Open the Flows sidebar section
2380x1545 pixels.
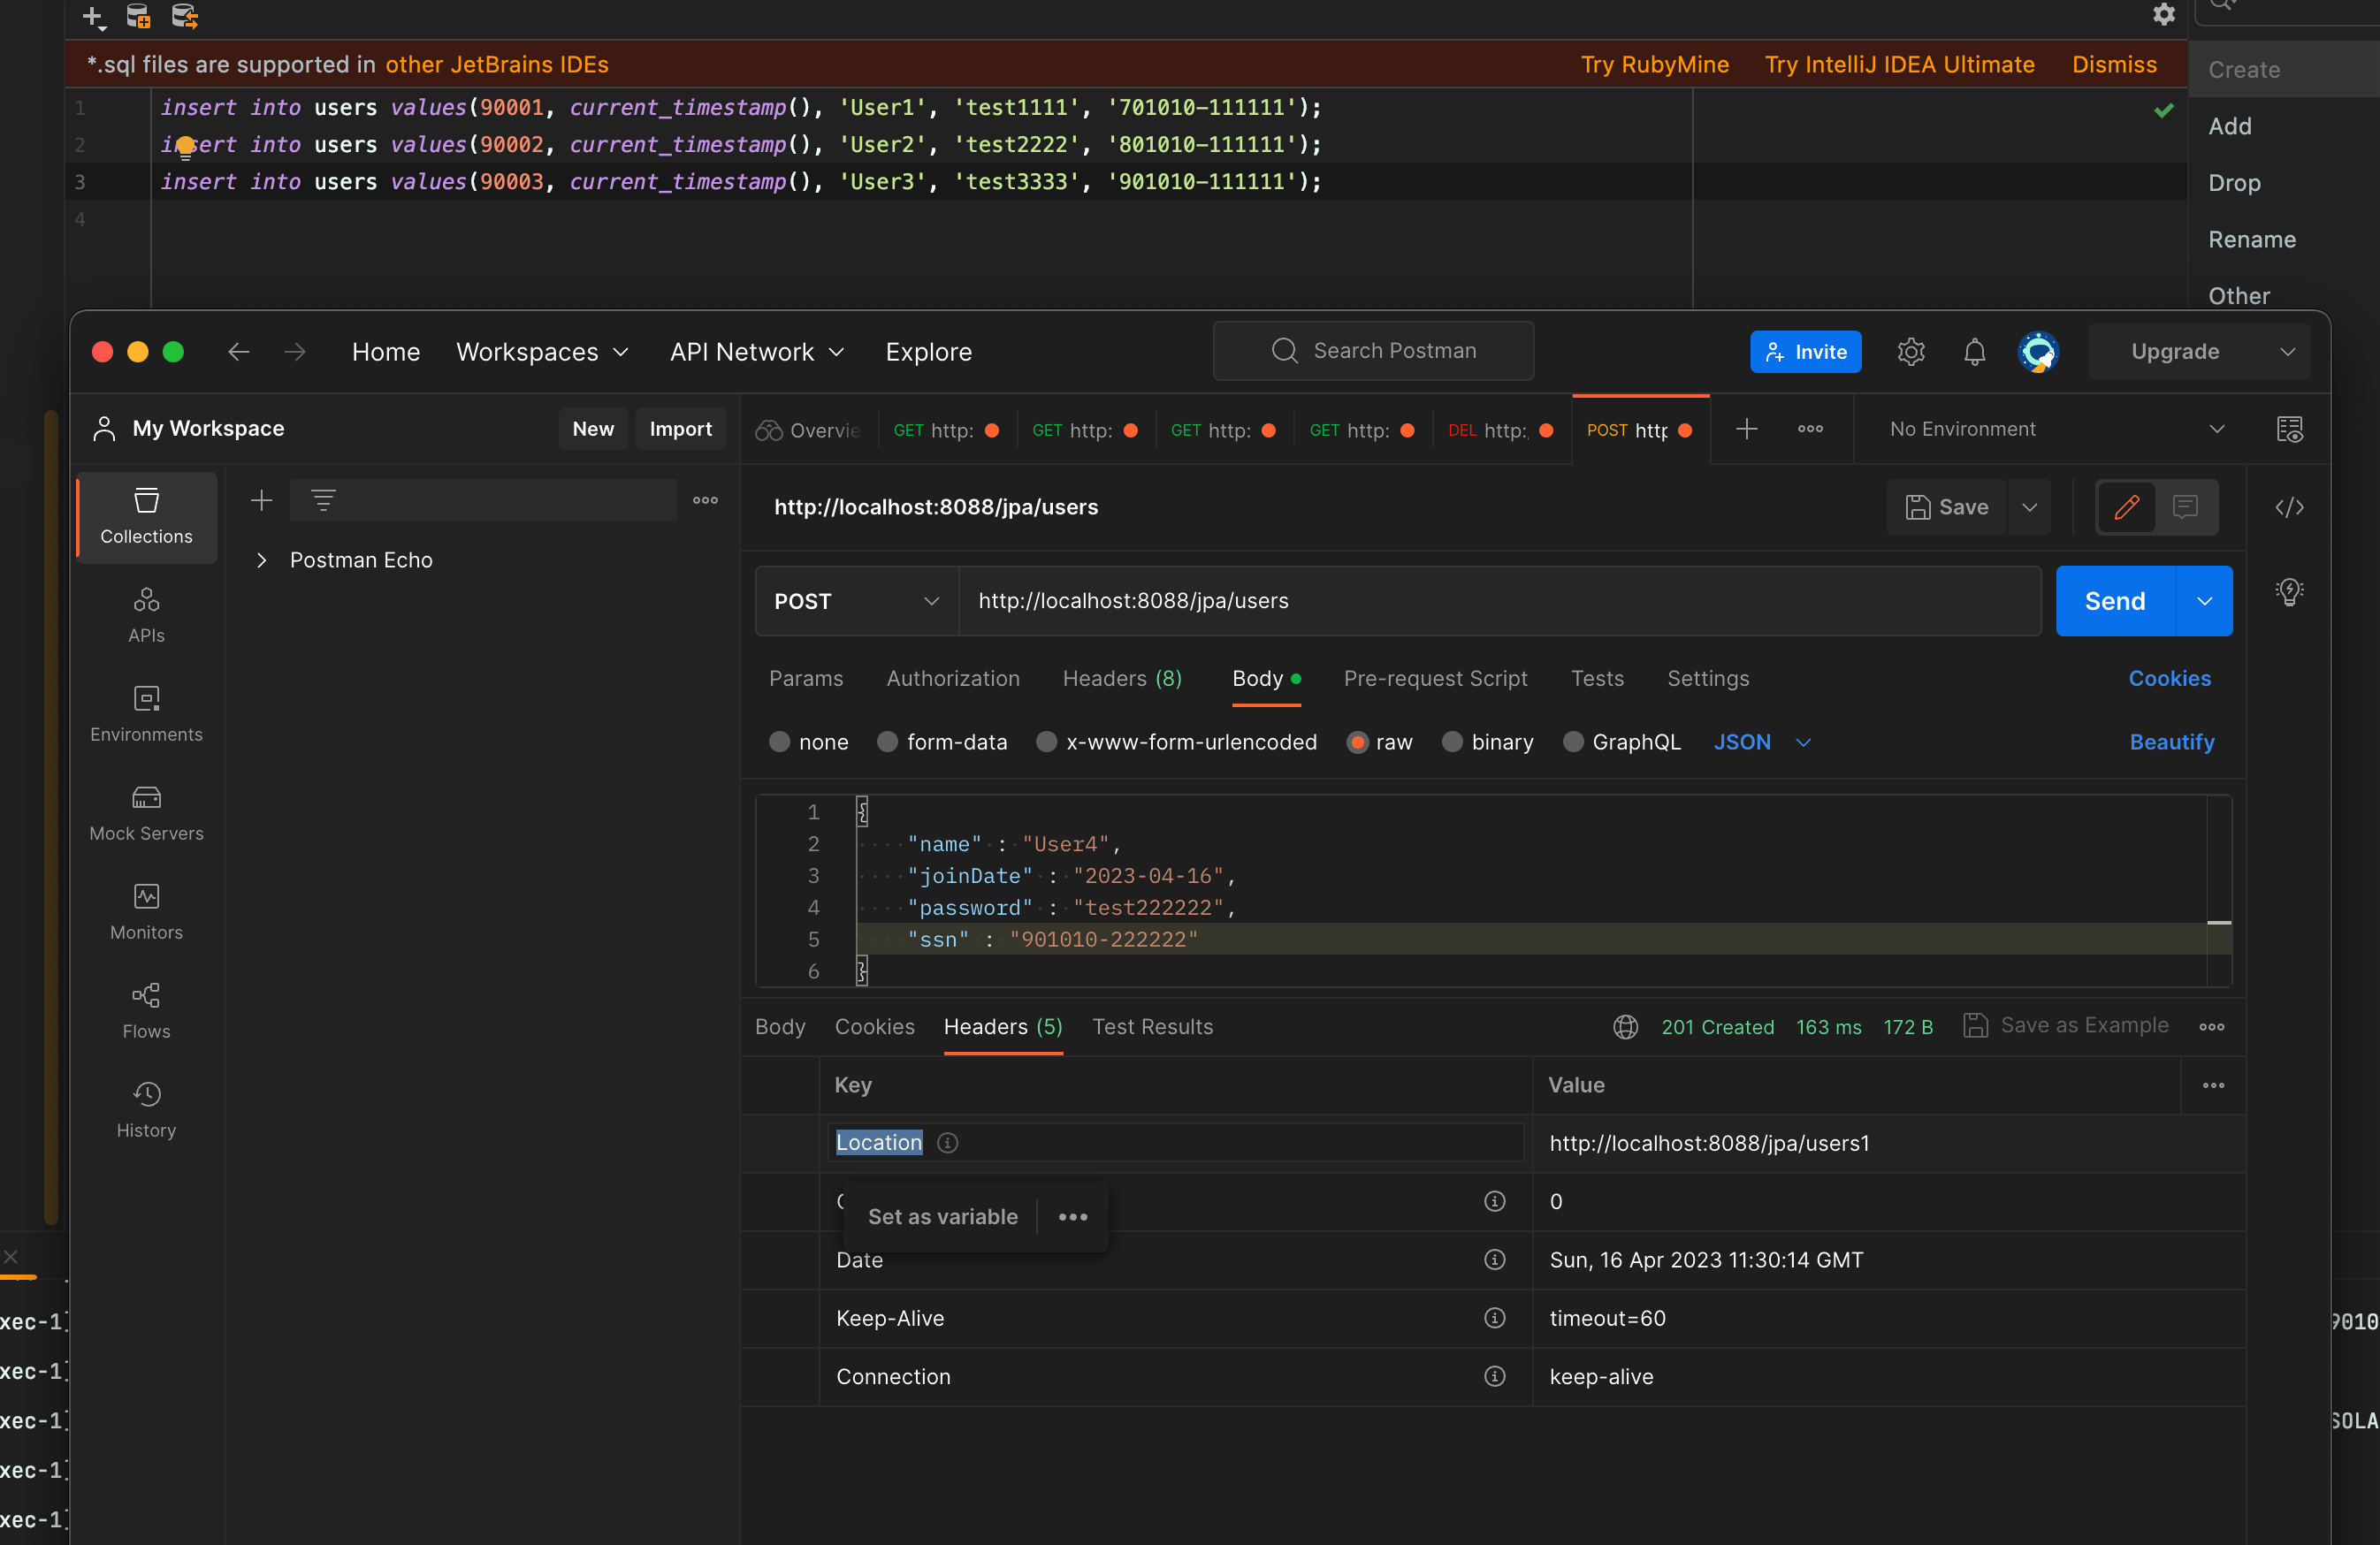point(146,1011)
